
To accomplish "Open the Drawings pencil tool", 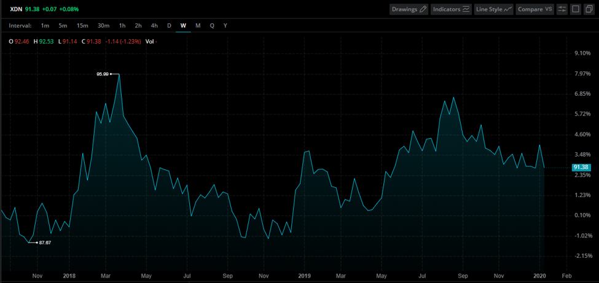I will (409, 9).
